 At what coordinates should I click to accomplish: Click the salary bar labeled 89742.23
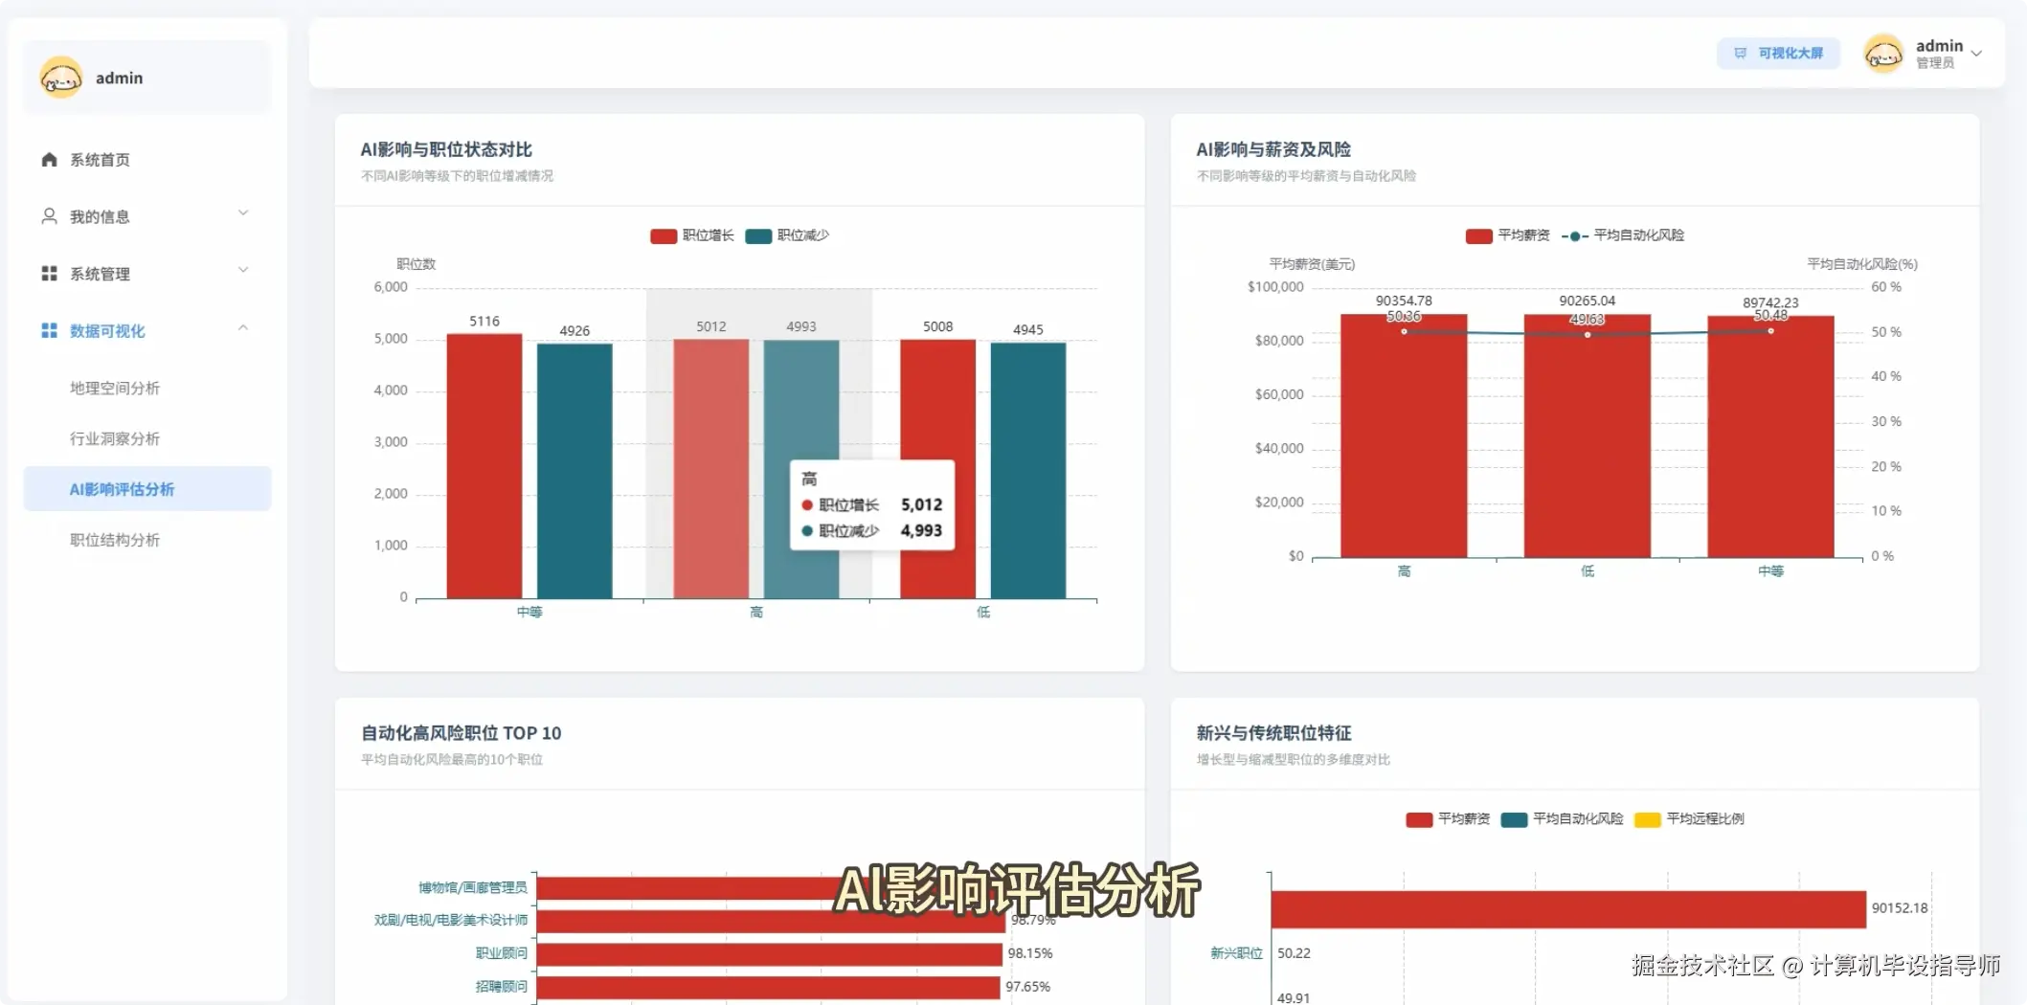click(1770, 436)
